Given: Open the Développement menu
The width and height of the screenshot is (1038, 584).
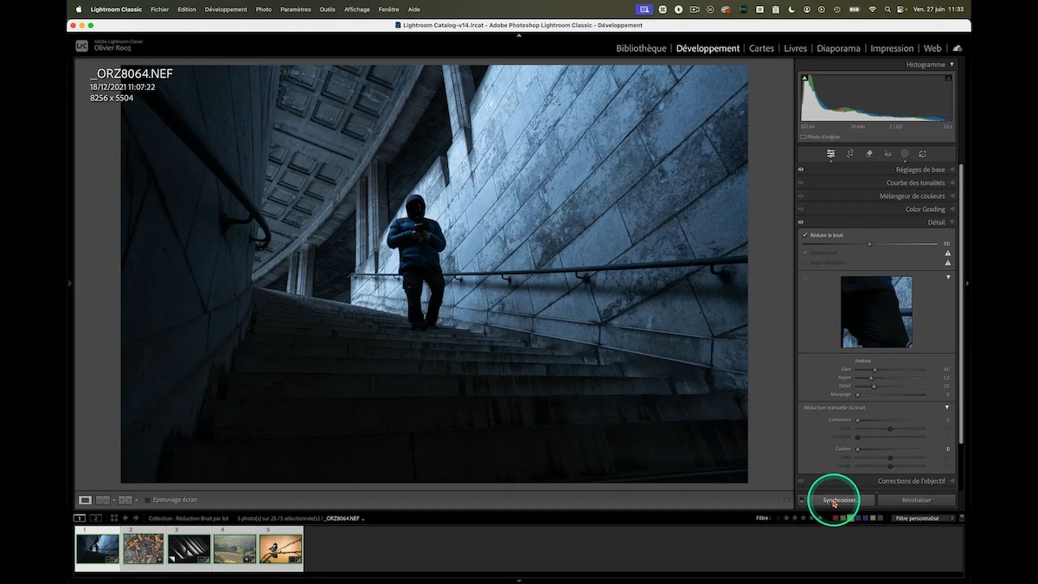Looking at the screenshot, I should point(226,10).
